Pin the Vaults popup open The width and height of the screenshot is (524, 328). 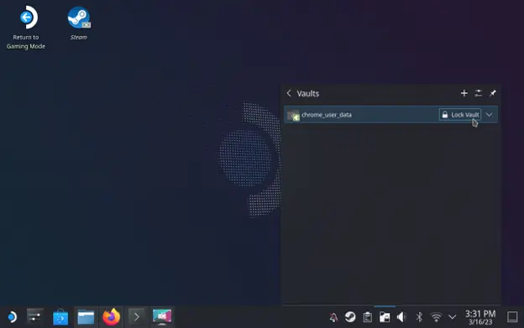pyautogui.click(x=493, y=93)
